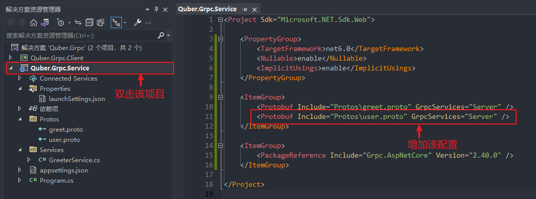Open dropdown next to nesting view icon
The width and height of the screenshot is (536, 199).
coord(125,23)
